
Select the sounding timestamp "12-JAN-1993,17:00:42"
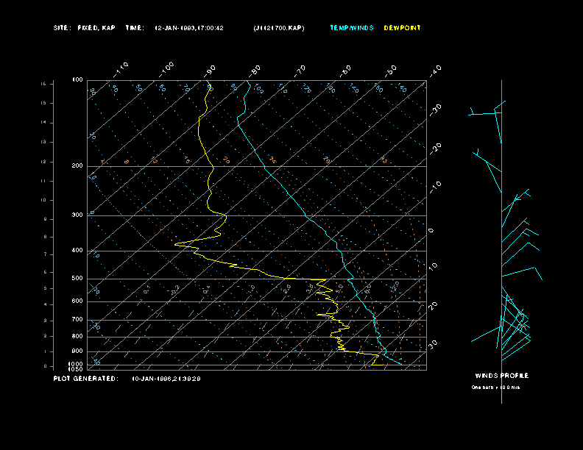[189, 28]
